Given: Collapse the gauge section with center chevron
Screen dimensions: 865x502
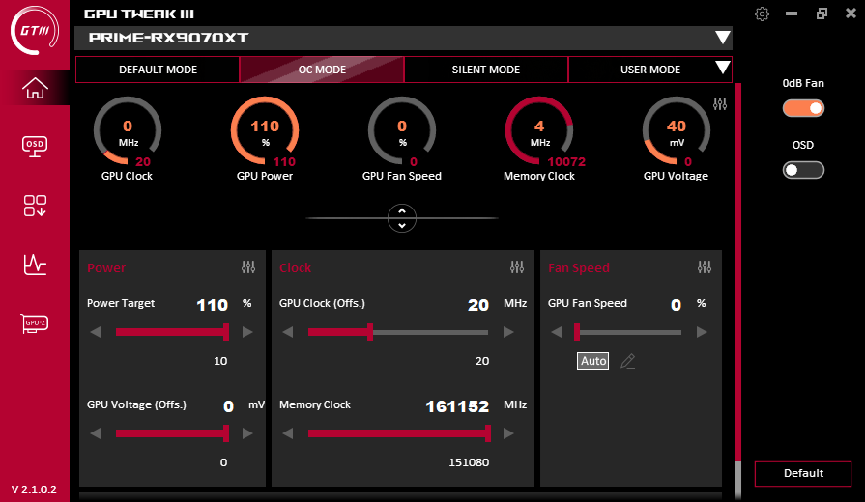Looking at the screenshot, I should (x=401, y=218).
